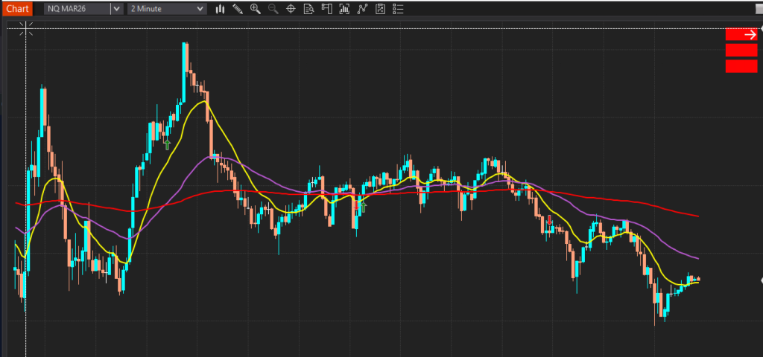
Task: Click the zoom in magnifier
Action: tap(256, 9)
